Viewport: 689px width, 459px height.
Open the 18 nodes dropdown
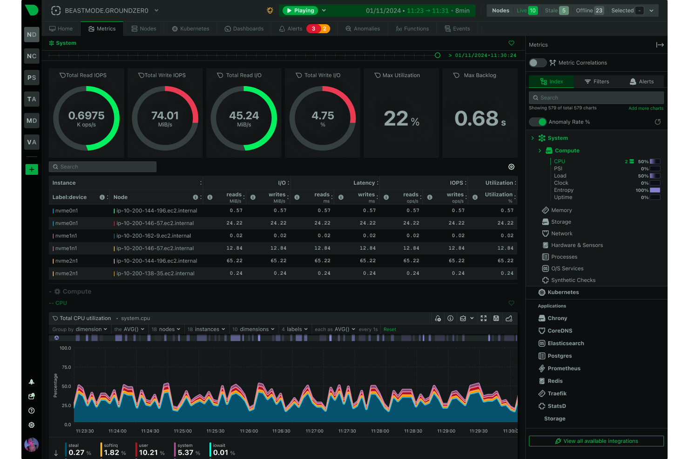point(165,329)
